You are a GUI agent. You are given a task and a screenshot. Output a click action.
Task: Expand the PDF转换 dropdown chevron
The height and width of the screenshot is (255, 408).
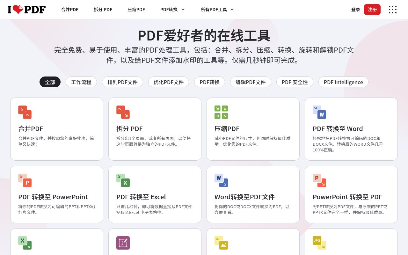point(183,10)
